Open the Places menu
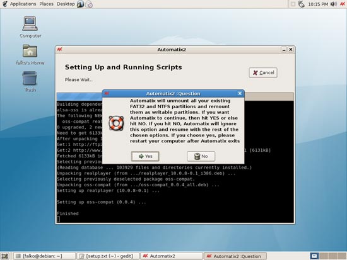Image resolution: width=347 pixels, height=260 pixels. point(46,4)
